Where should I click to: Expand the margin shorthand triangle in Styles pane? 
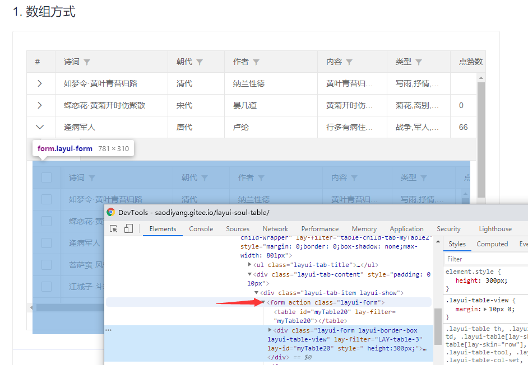(x=485, y=309)
